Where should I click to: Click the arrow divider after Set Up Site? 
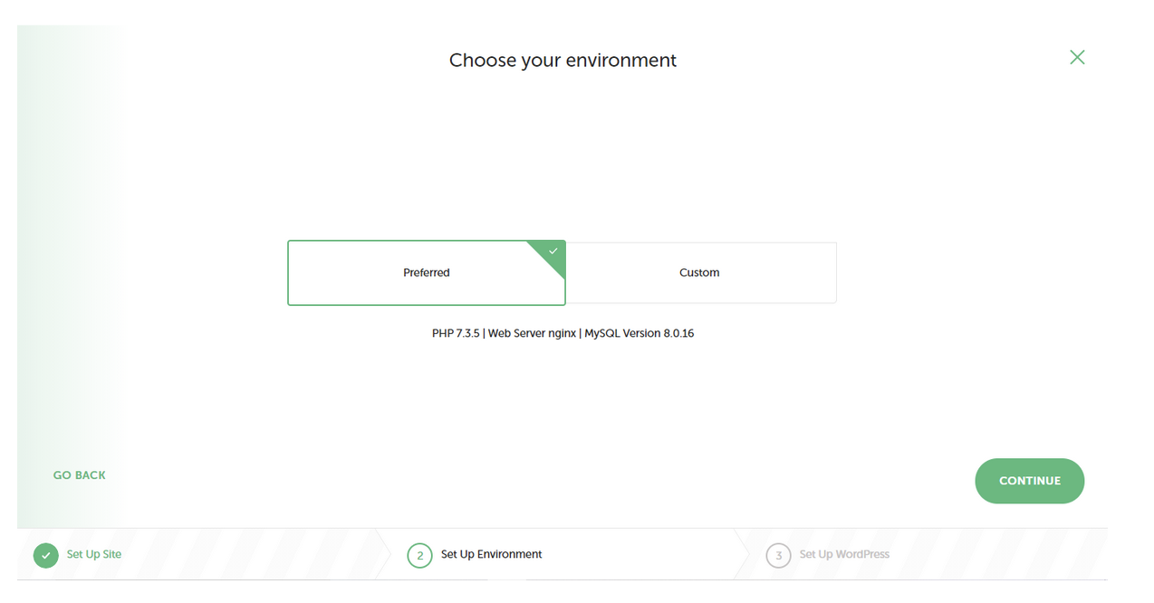(x=384, y=554)
